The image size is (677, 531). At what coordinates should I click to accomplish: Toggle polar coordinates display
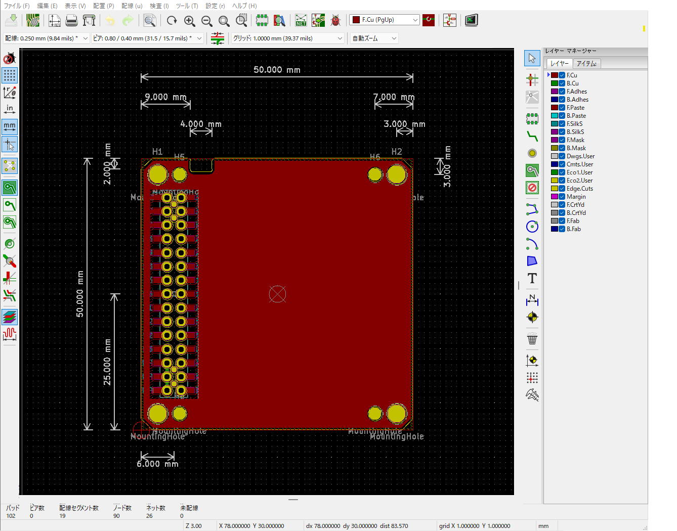(x=10, y=93)
